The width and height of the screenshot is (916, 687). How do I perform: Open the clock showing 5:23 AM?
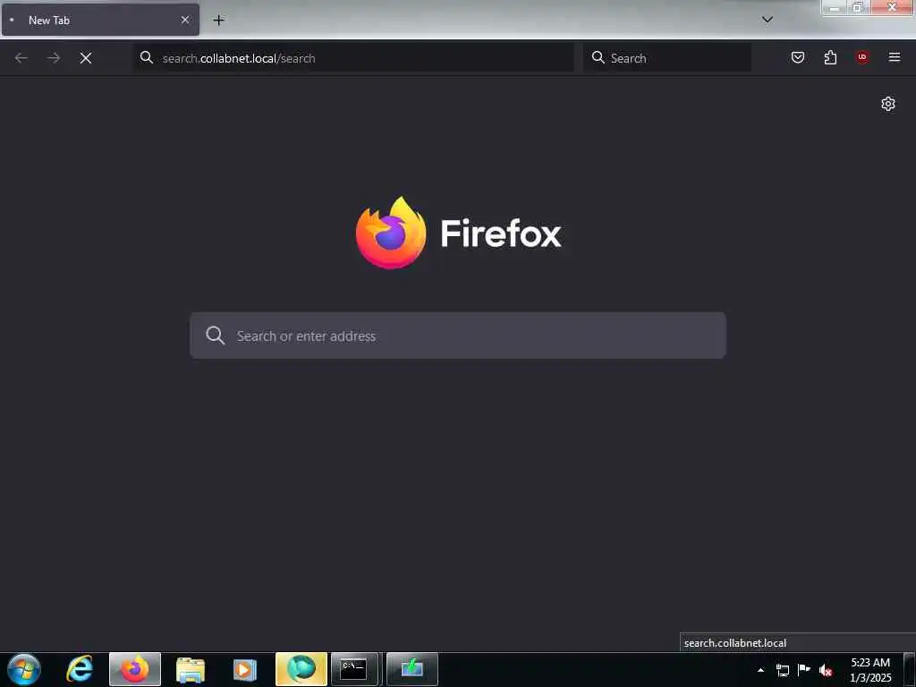(x=870, y=670)
